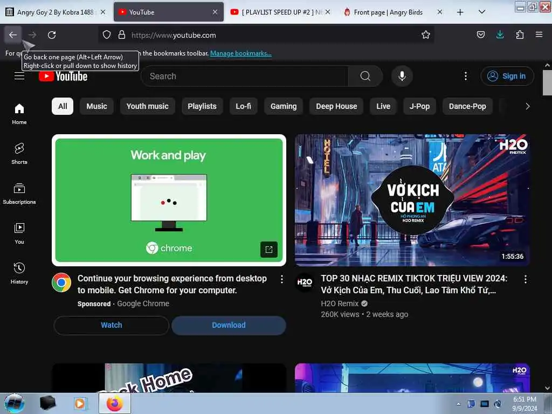552x414 pixels.
Task: Open options menu for H2O Remix video
Action: pyautogui.click(x=525, y=279)
